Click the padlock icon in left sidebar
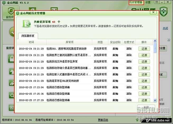Screen dimensions: 173x124 coord(11,59)
